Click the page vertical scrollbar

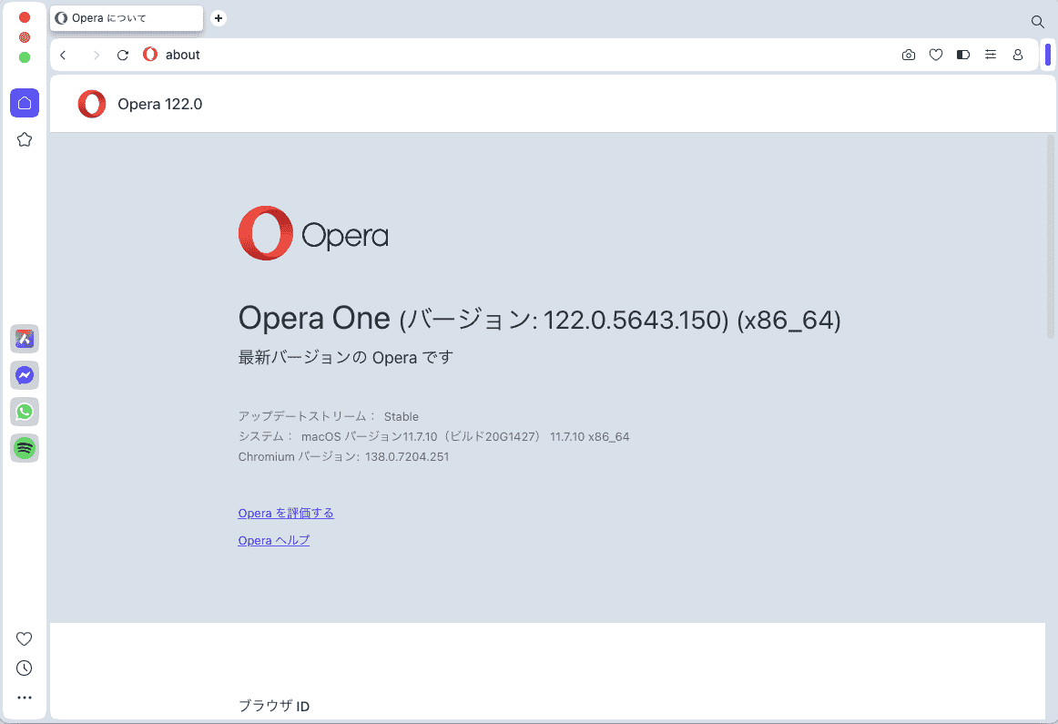1051,236
